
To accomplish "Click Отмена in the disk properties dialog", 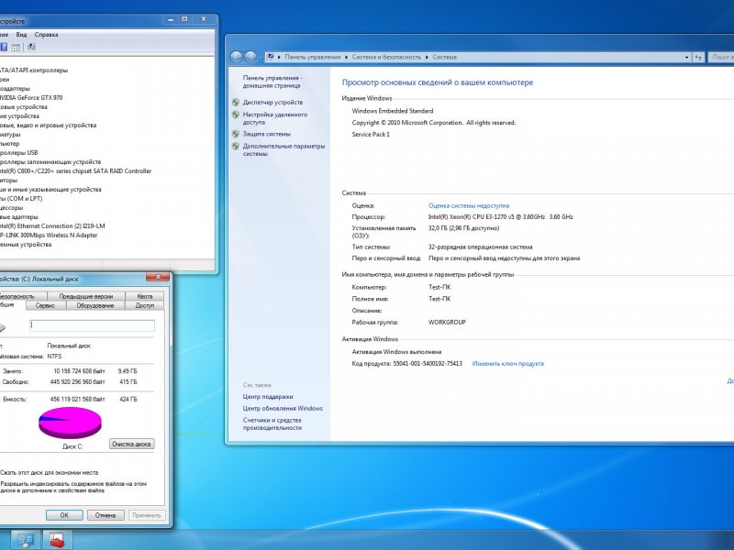I will 106,515.
